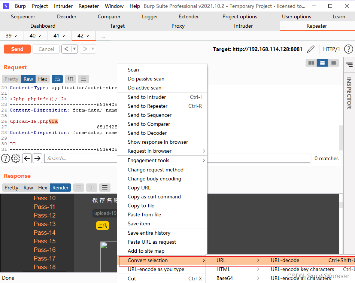Click the Pass-15 link

pyautogui.click(x=45, y=241)
